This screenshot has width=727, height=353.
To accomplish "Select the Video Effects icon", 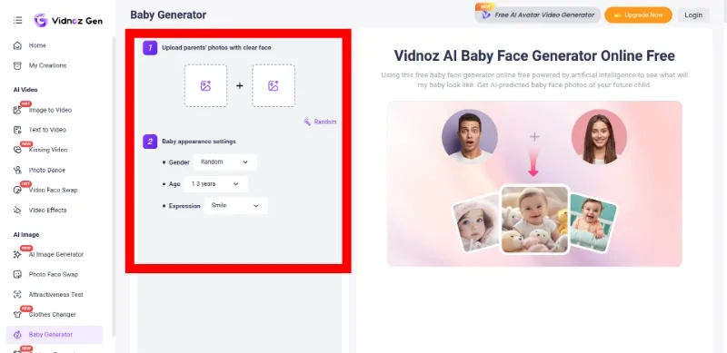I will (17, 210).
